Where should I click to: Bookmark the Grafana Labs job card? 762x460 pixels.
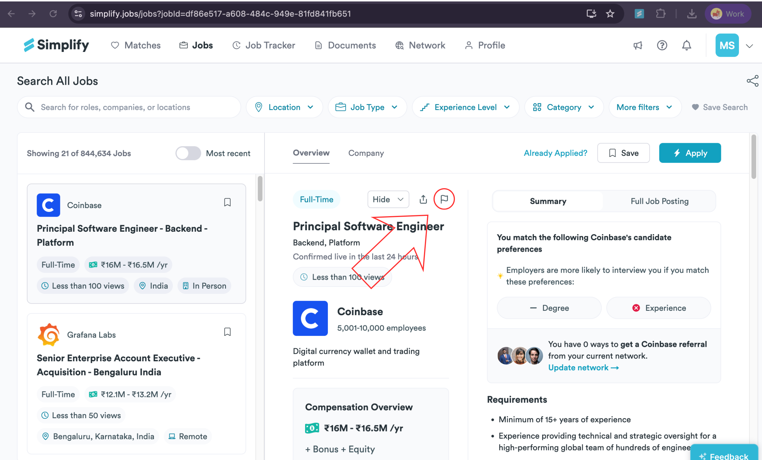227,332
